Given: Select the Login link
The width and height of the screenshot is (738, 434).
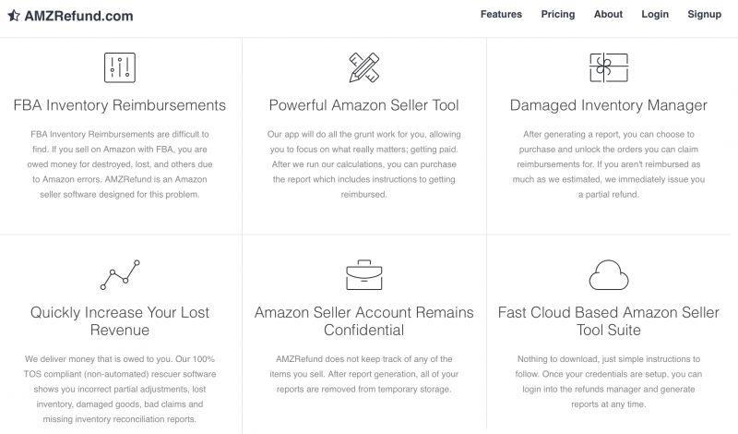Looking at the screenshot, I should (655, 14).
